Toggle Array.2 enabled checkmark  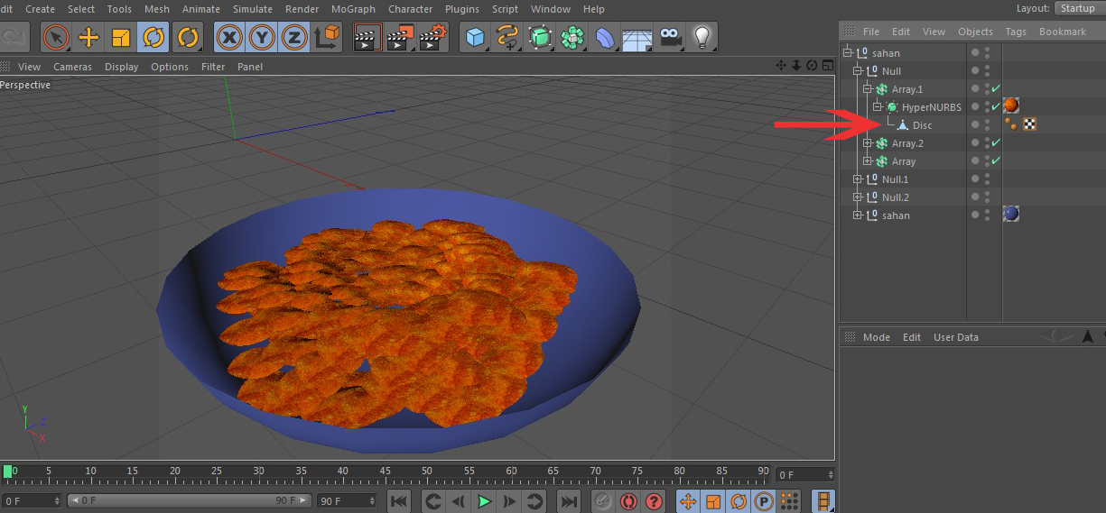(995, 143)
